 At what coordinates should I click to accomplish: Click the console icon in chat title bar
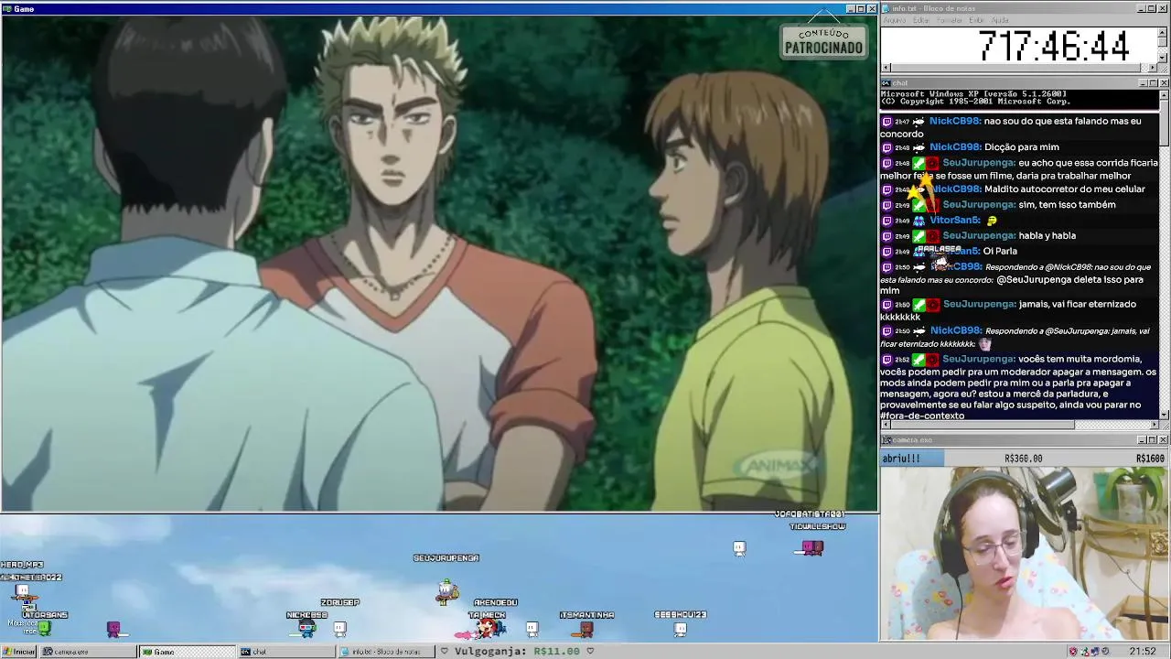coord(886,83)
